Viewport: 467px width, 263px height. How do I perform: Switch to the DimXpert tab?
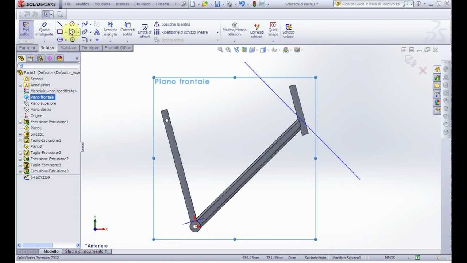tap(90, 48)
